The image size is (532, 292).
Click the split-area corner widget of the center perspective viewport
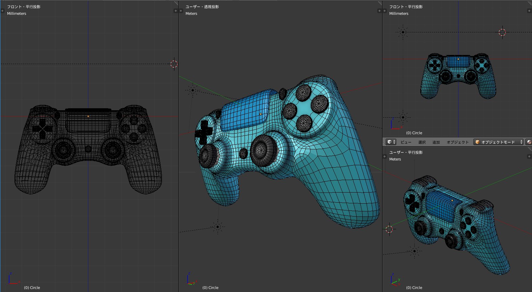point(380,3)
